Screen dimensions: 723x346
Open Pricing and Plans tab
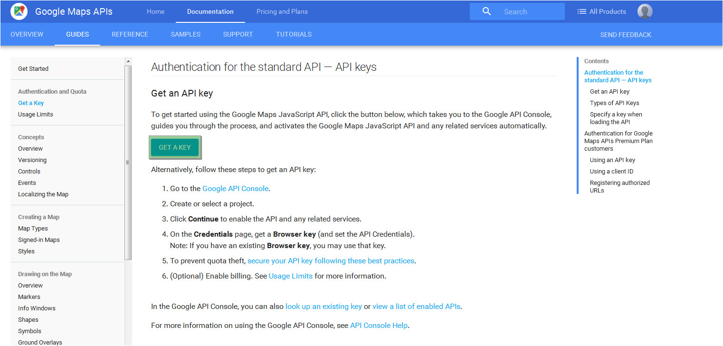pos(282,11)
